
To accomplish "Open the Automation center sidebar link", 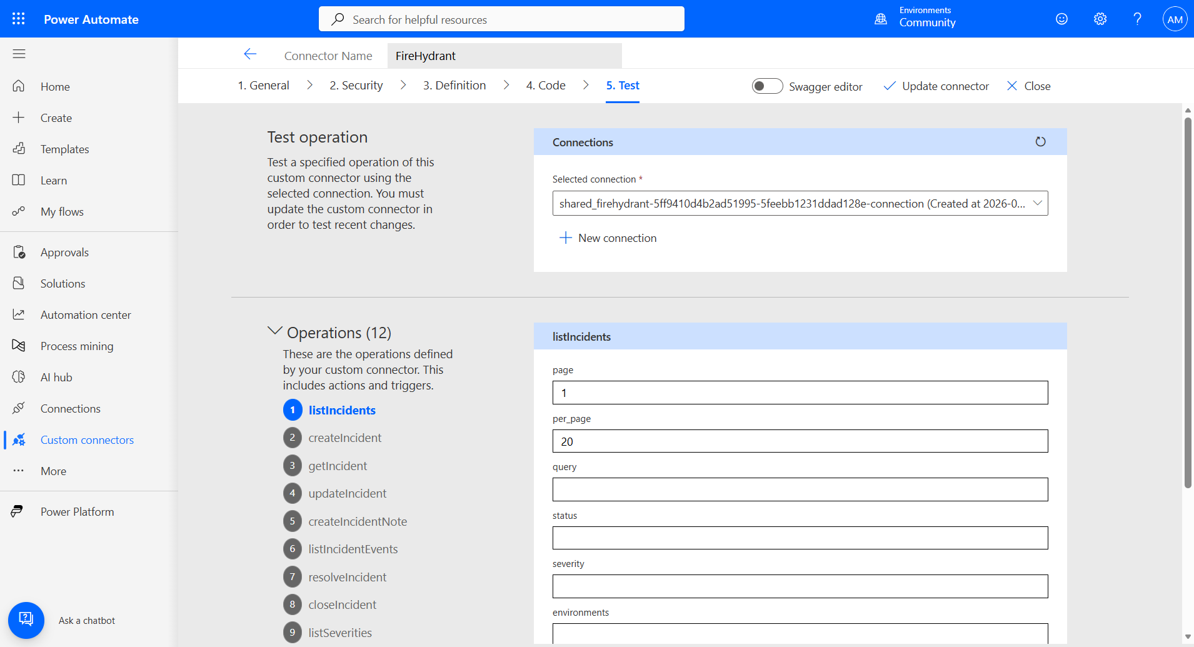I will click(x=86, y=314).
